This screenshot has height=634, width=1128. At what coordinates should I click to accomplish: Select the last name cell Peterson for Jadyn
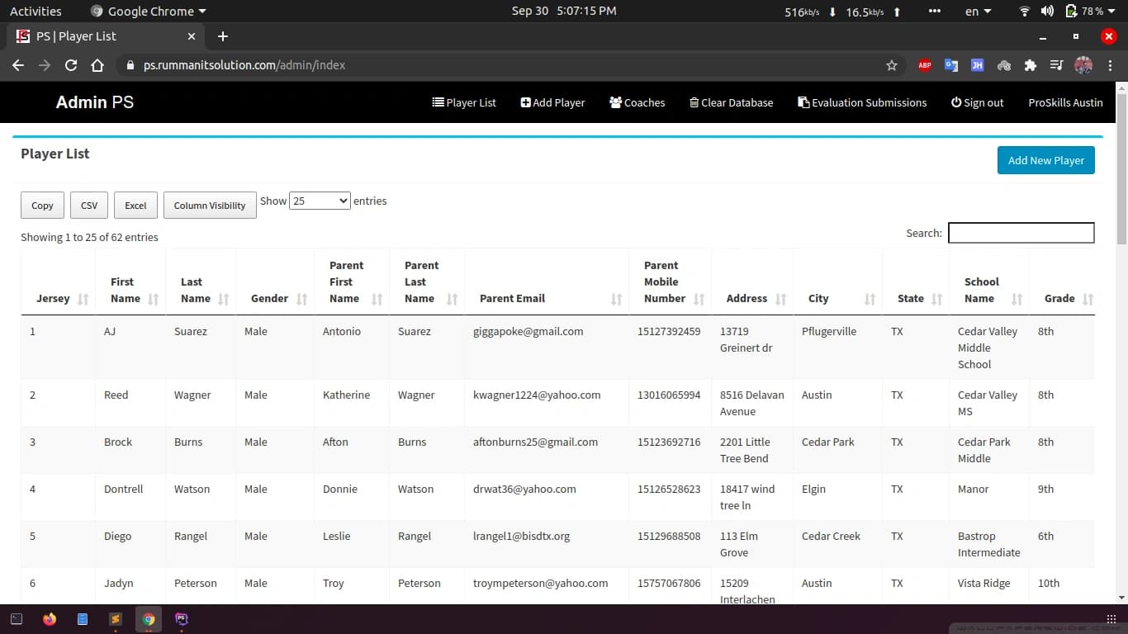196,583
